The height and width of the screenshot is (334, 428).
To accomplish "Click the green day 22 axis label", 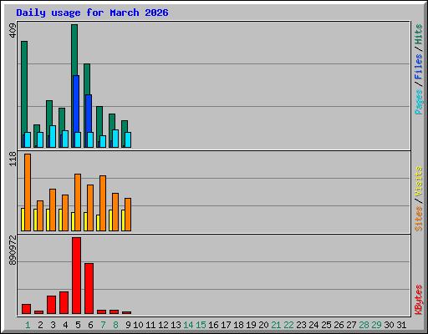I will click(x=288, y=325).
